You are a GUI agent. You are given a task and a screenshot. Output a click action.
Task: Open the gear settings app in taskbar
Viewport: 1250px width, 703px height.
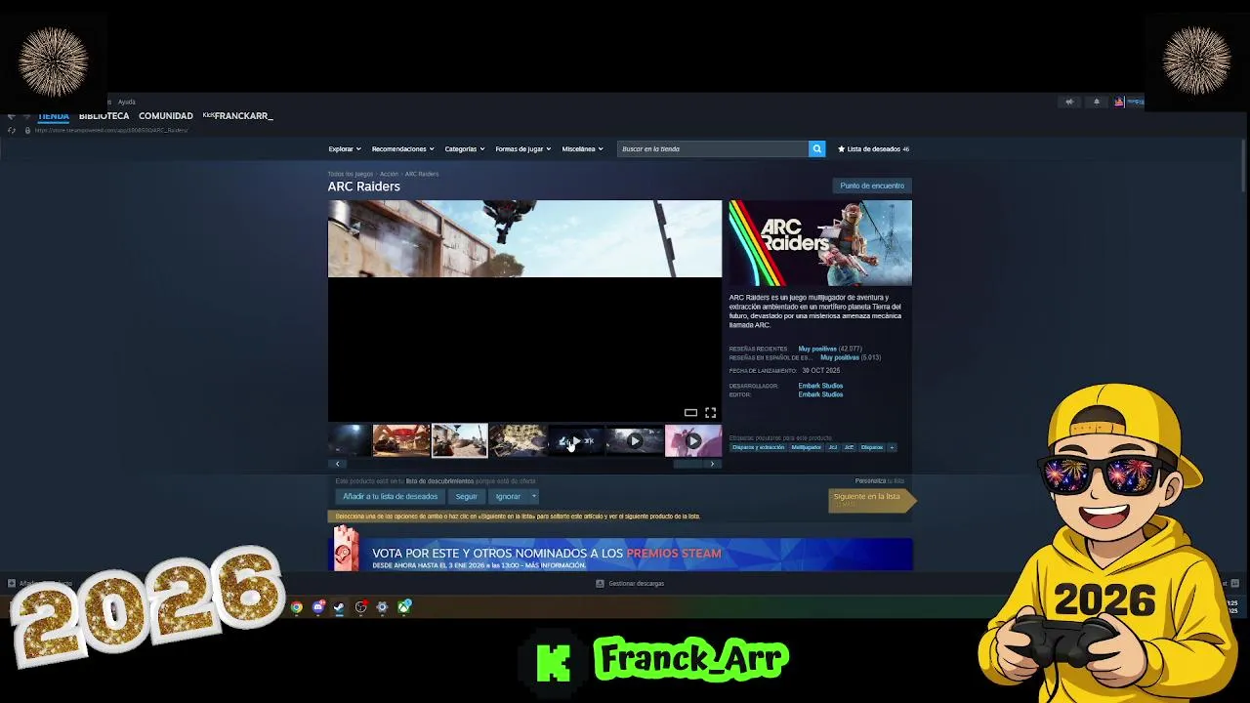382,607
